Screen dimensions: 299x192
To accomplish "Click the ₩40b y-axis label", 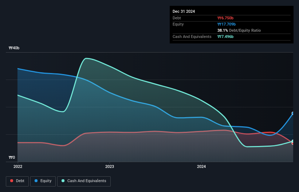I will (14, 48).
